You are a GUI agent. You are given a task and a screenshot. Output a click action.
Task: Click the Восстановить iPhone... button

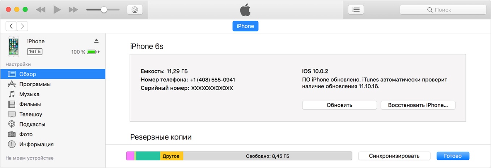(418, 105)
